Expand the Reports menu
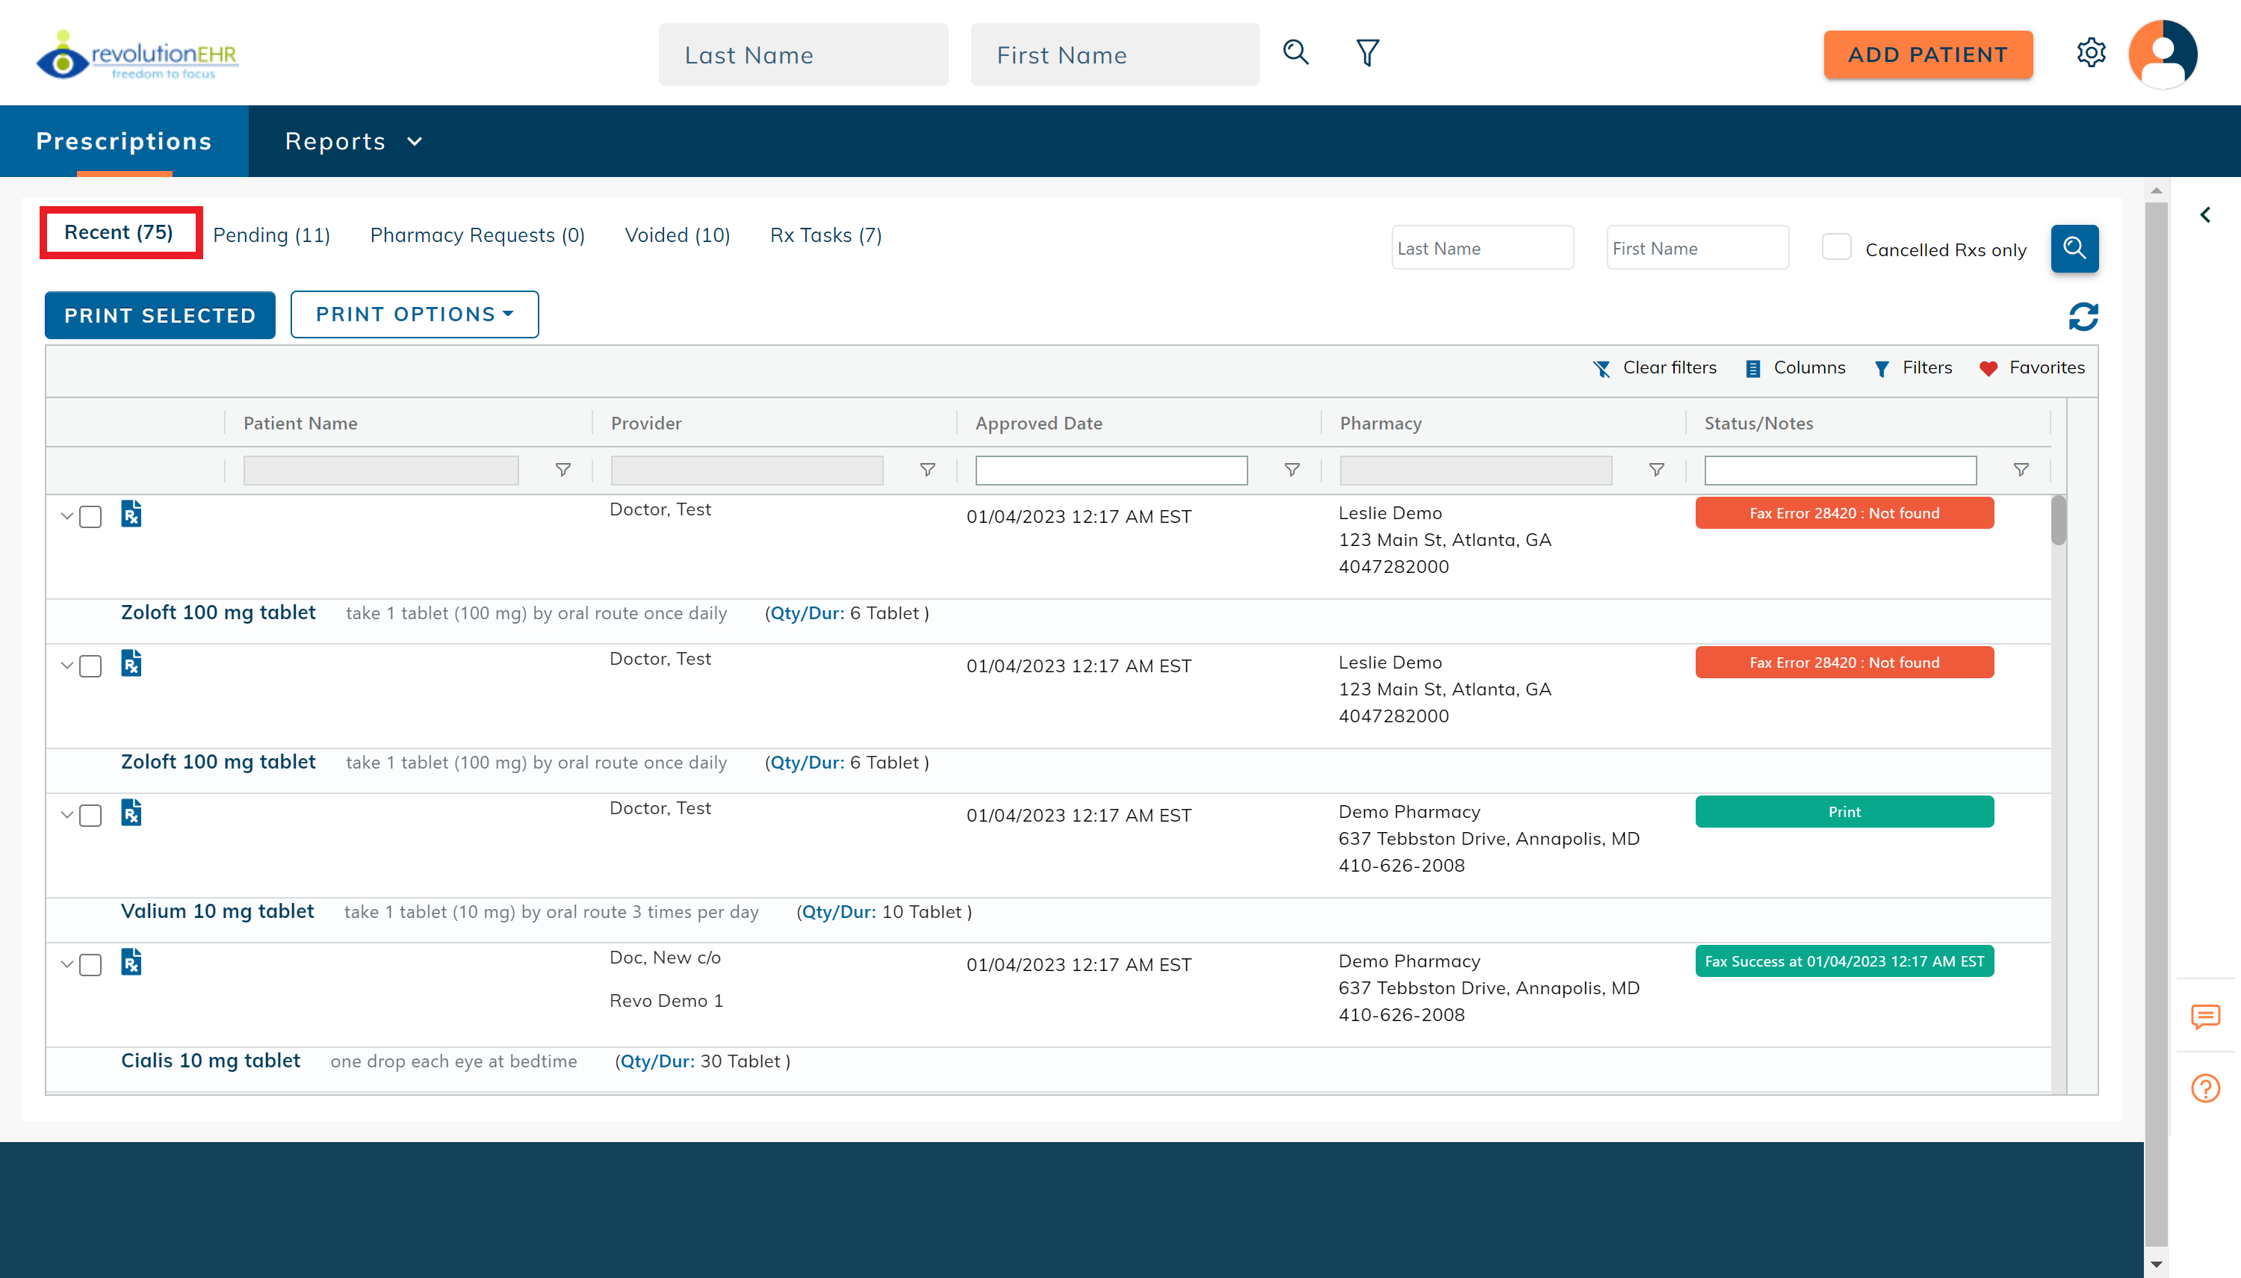 (x=353, y=141)
